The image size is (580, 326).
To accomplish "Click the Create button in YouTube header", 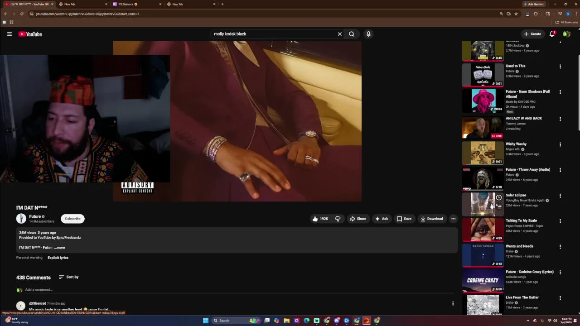I will click(x=532, y=34).
